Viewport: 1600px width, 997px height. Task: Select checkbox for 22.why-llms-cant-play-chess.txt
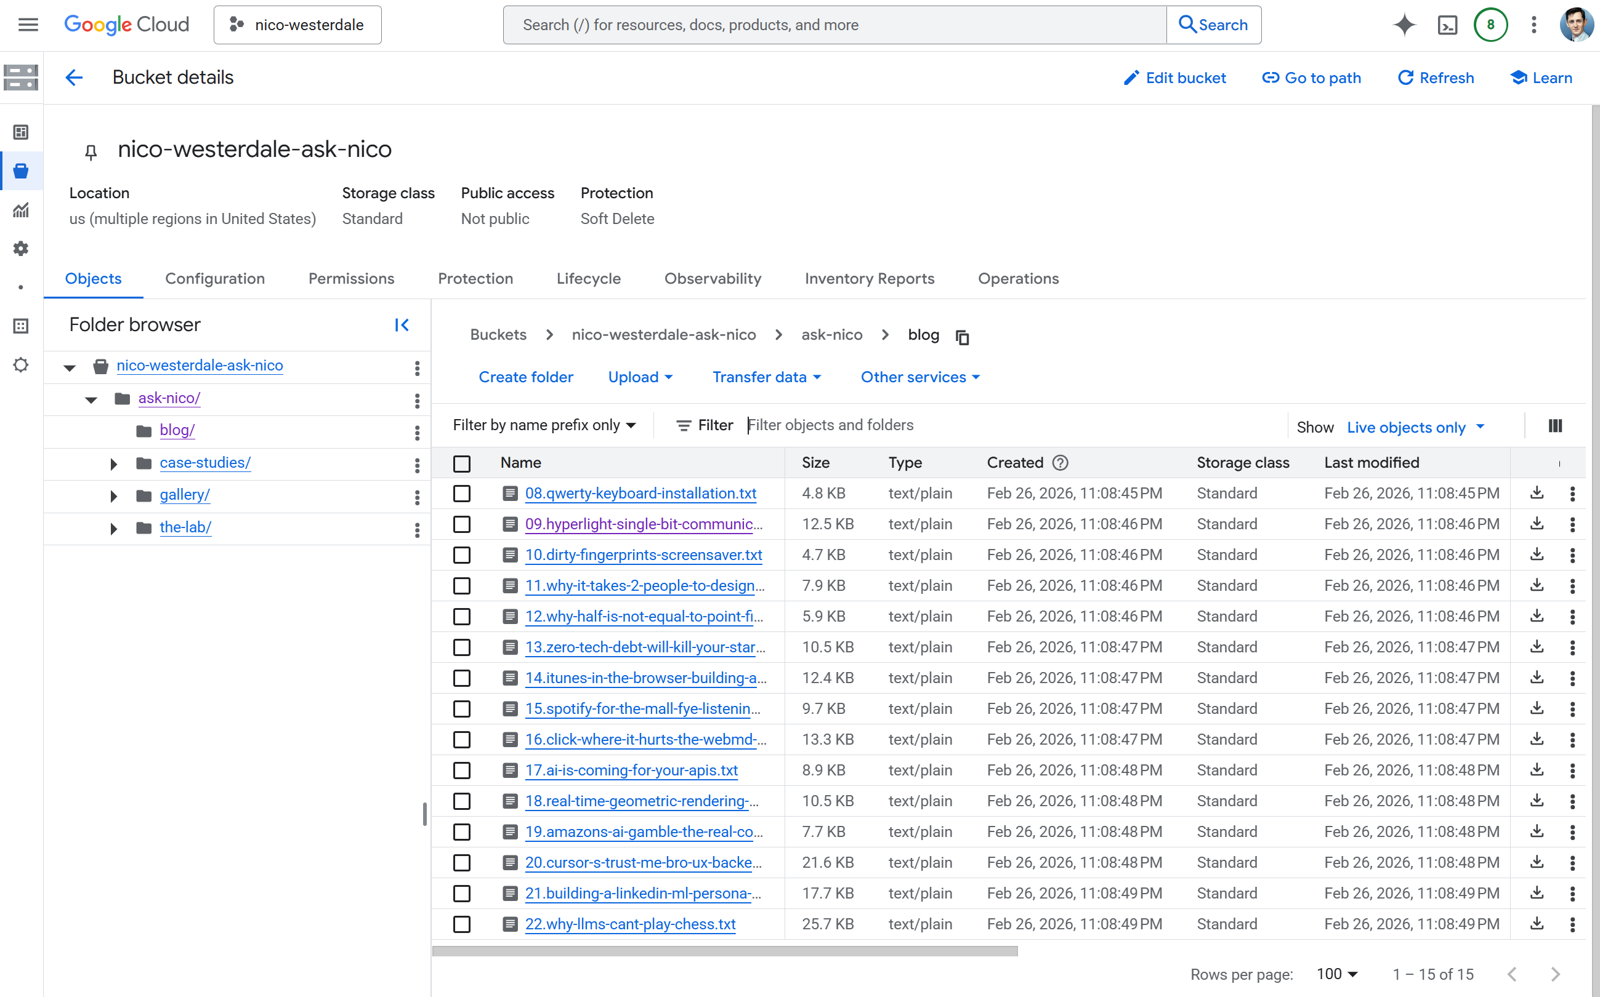[461, 924]
